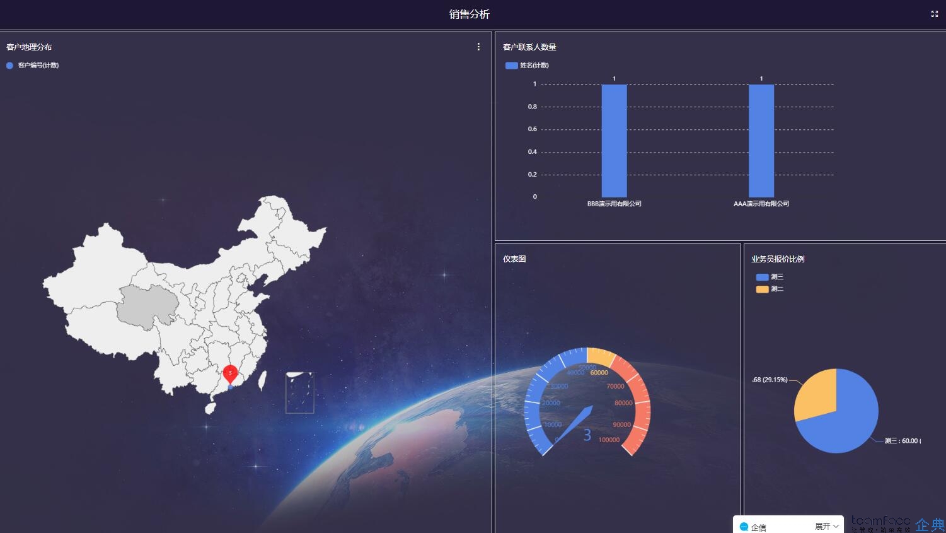Click the 销售分析 dashboard title
Image resolution: width=946 pixels, height=533 pixels.
tap(470, 14)
